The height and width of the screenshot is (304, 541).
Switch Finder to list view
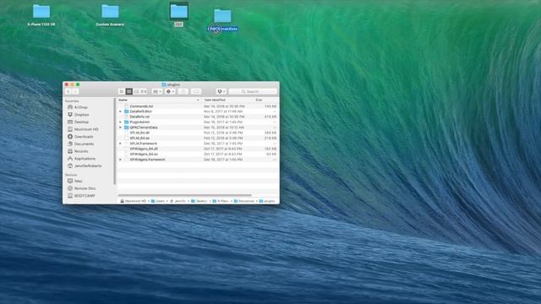click(x=129, y=91)
